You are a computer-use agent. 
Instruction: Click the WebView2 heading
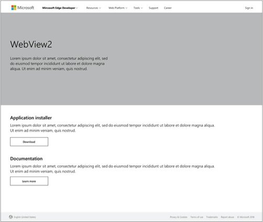coord(31,44)
